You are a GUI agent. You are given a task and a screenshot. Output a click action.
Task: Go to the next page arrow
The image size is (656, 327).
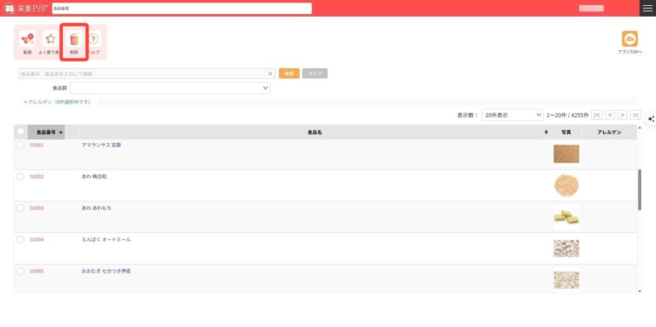click(x=622, y=115)
